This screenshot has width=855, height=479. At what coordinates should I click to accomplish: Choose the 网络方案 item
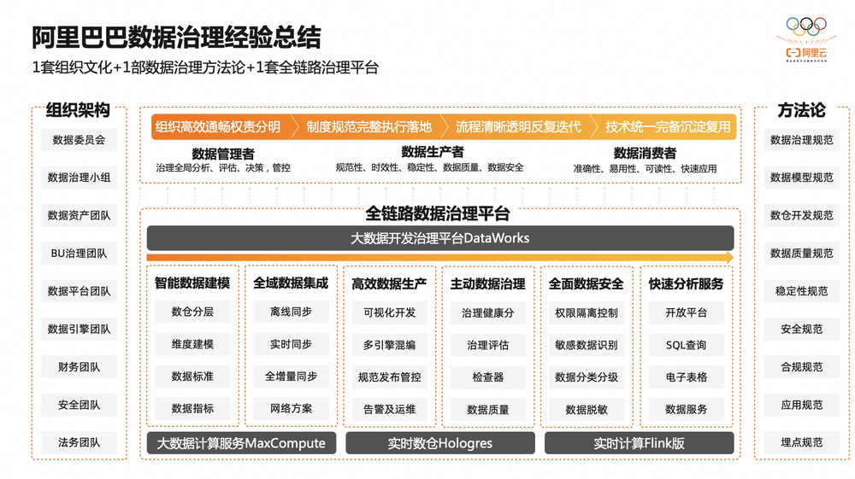click(292, 408)
